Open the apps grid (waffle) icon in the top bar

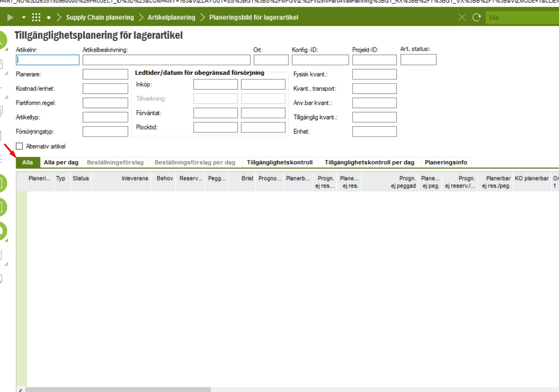36,18
